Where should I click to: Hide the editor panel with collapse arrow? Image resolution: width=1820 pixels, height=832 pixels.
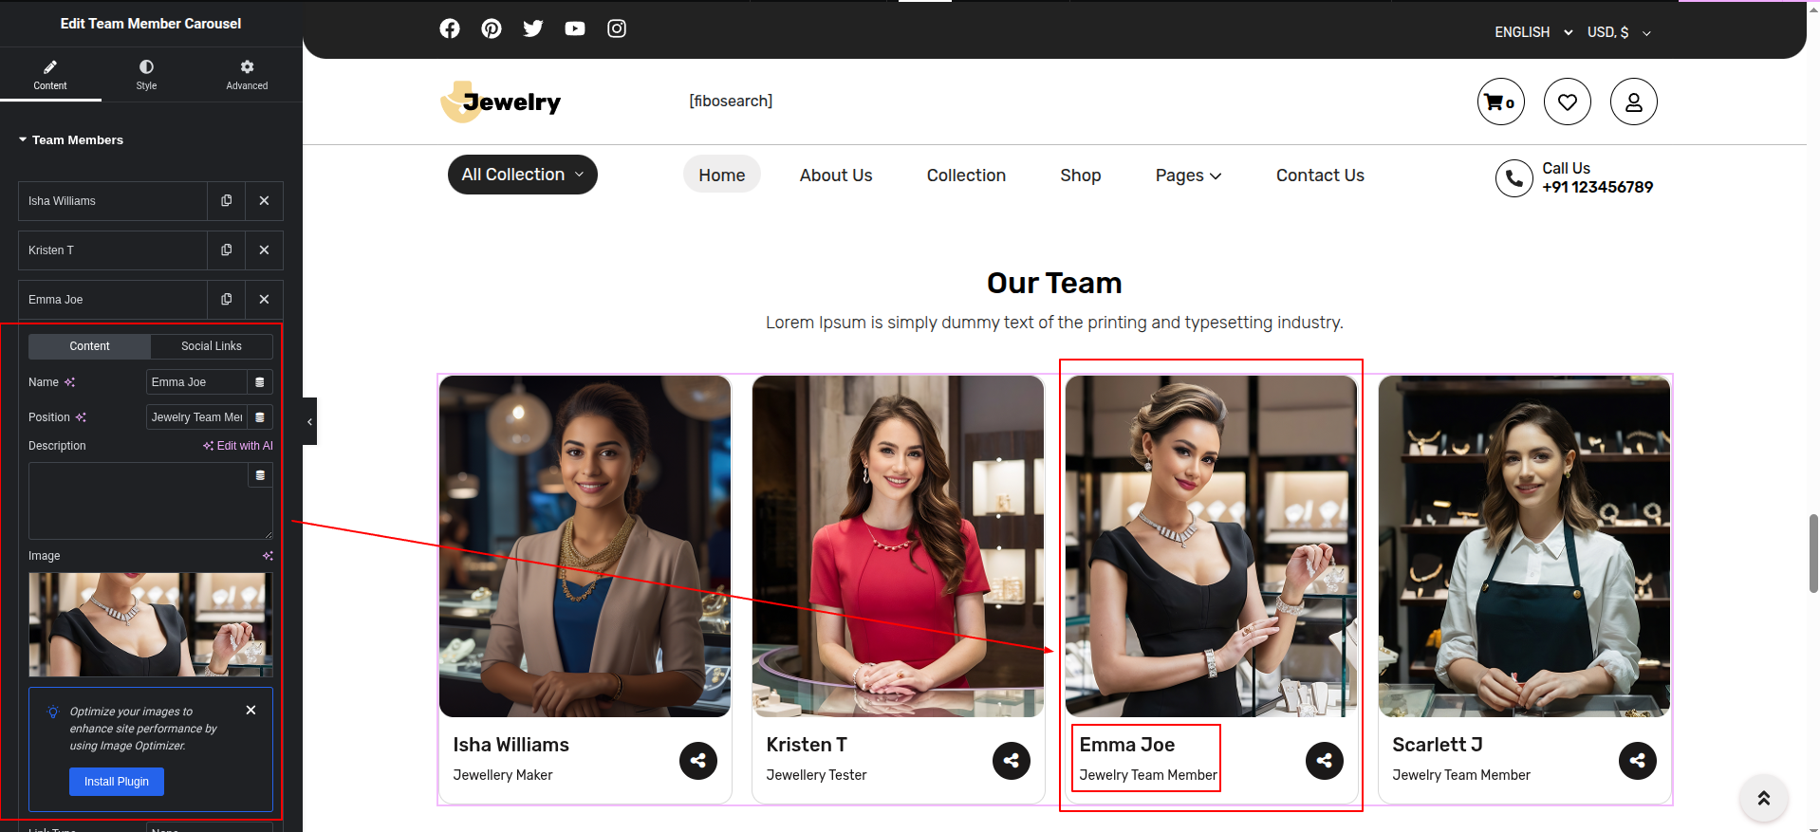click(309, 421)
